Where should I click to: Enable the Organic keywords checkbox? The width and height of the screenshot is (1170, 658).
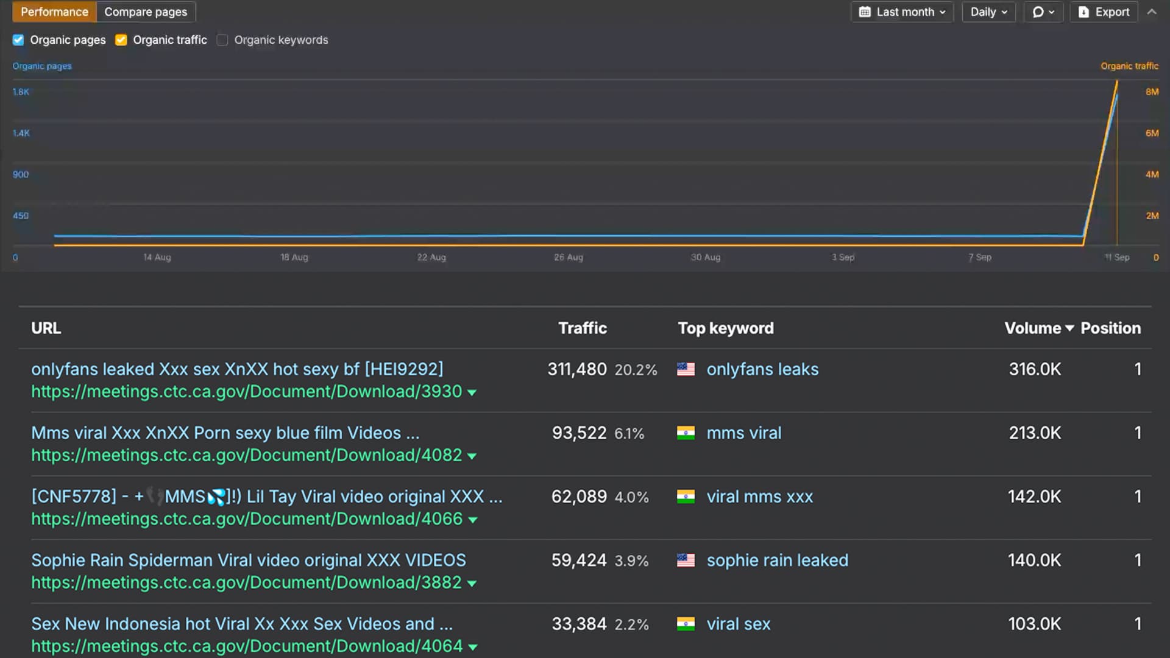(x=222, y=40)
